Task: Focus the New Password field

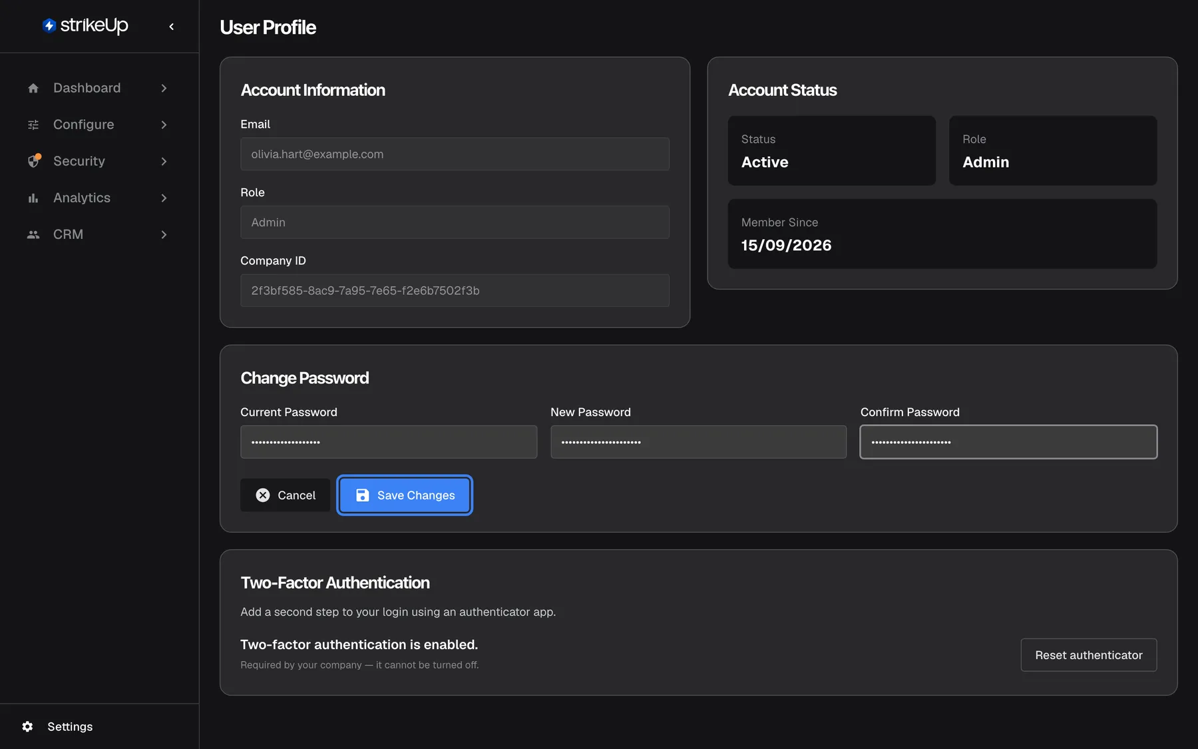Action: point(698,442)
